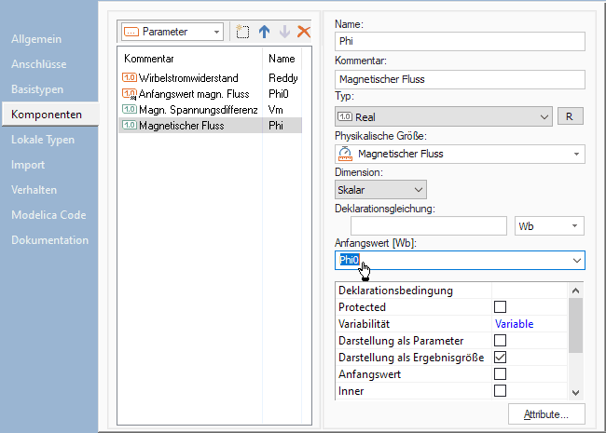The width and height of the screenshot is (606, 433).
Task: Toggle the Protected checkbox
Action: (500, 307)
